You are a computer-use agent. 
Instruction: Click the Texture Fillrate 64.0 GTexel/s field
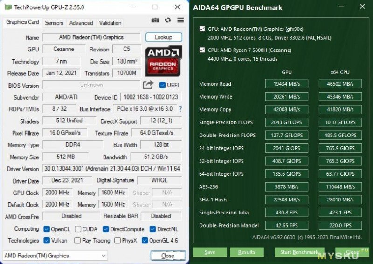pos(157,133)
